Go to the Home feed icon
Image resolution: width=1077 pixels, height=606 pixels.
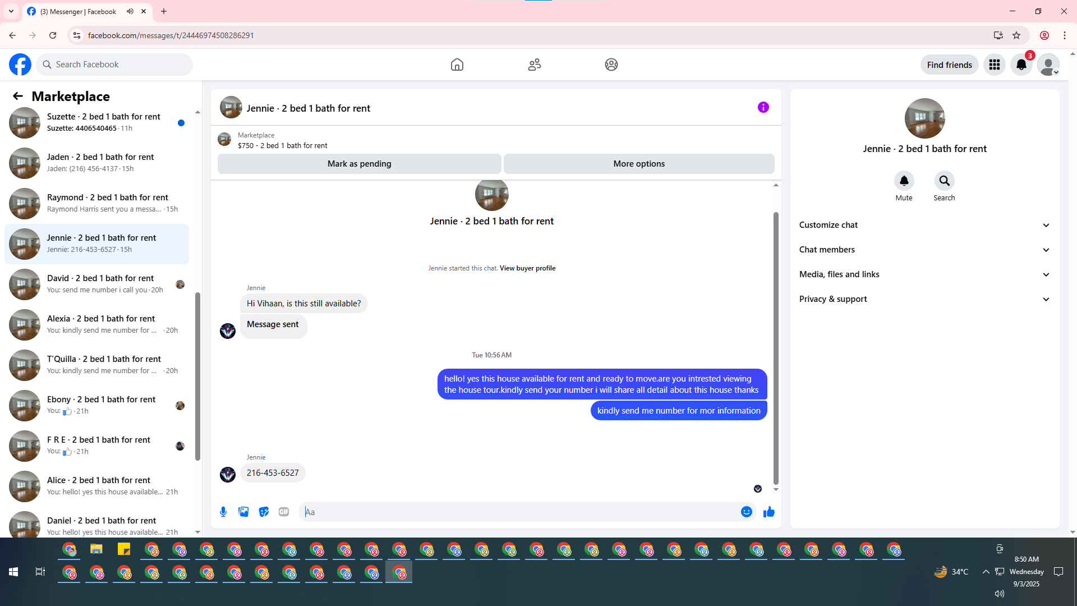(457, 65)
